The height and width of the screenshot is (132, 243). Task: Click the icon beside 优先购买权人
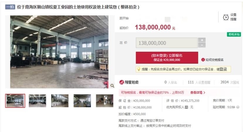coord(186,107)
